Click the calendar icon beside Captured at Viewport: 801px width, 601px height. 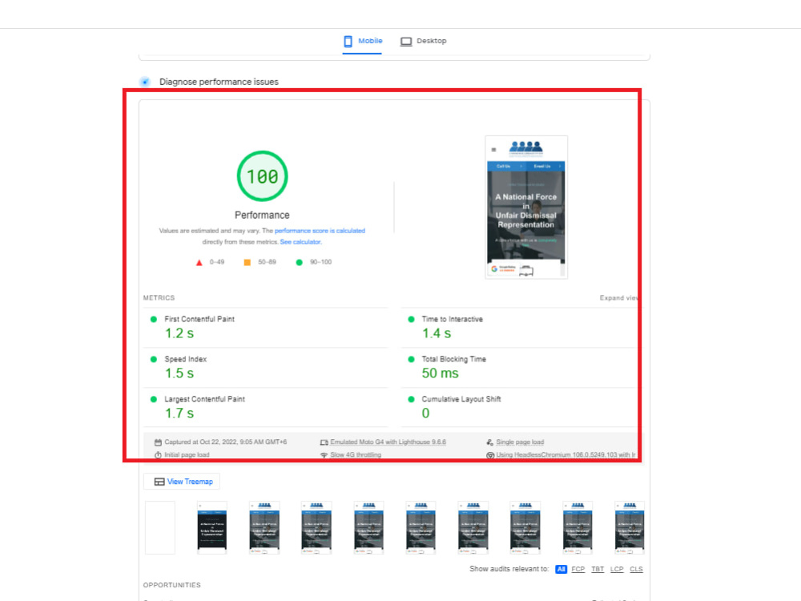coord(158,442)
